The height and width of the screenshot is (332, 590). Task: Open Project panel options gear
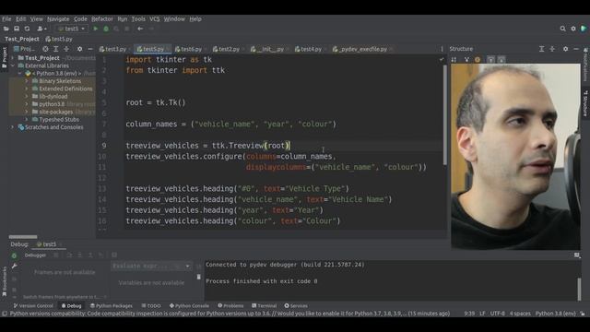click(79, 49)
